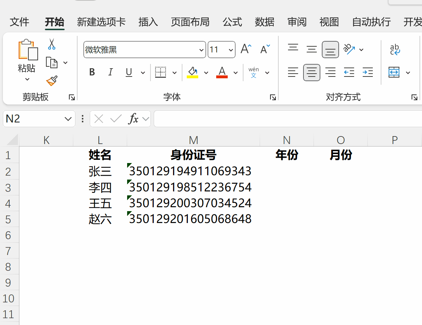Switch to 数据 tab
The width and height of the screenshot is (422, 325).
(x=265, y=22)
